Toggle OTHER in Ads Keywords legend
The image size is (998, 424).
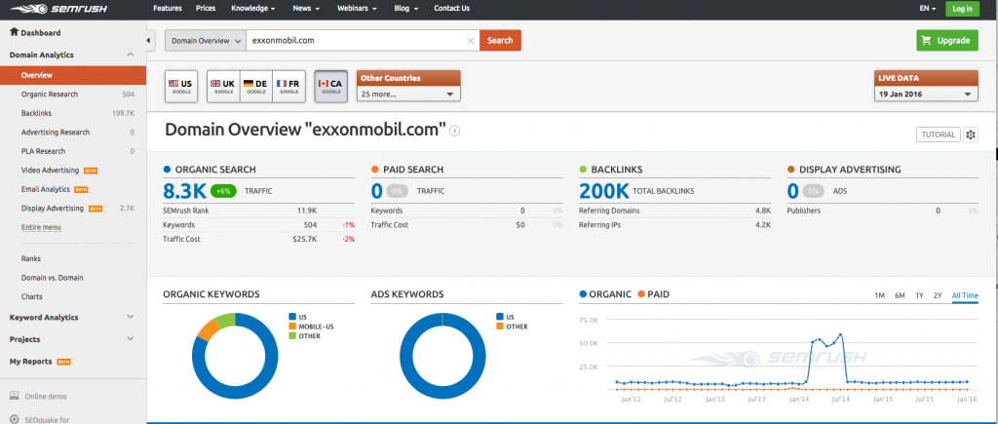512,327
